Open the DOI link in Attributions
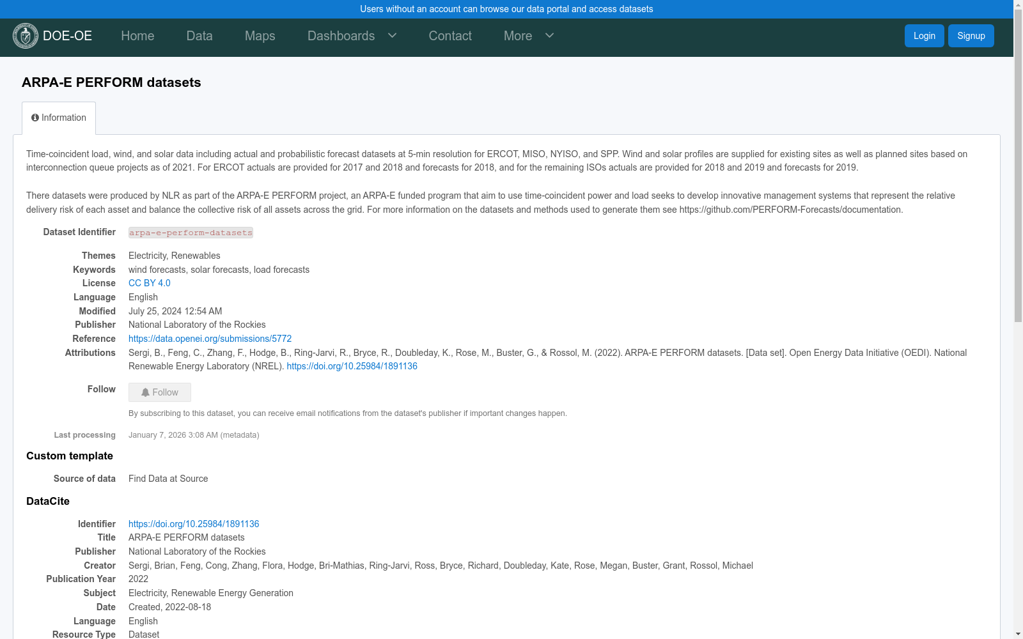This screenshot has height=639, width=1023. point(352,366)
